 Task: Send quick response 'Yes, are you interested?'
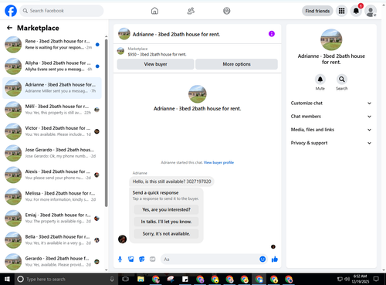pyautogui.click(x=166, y=209)
